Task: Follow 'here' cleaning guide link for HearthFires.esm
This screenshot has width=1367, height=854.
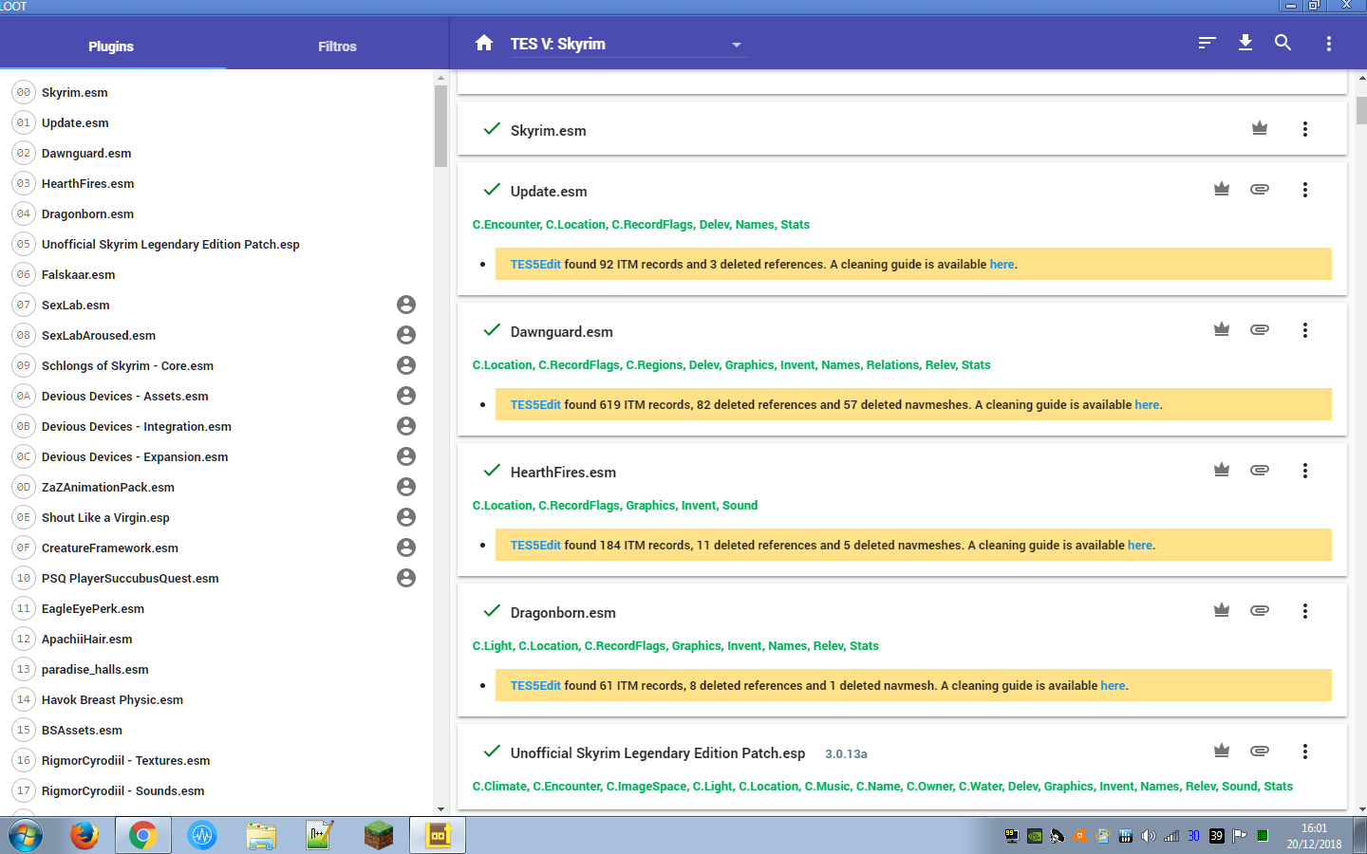Action: click(x=1140, y=546)
